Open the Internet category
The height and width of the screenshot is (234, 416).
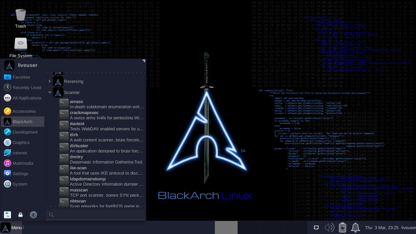(x=22, y=153)
